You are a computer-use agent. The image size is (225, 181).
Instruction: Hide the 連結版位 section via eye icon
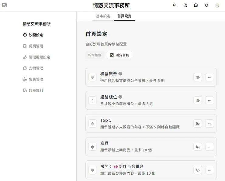(198, 101)
